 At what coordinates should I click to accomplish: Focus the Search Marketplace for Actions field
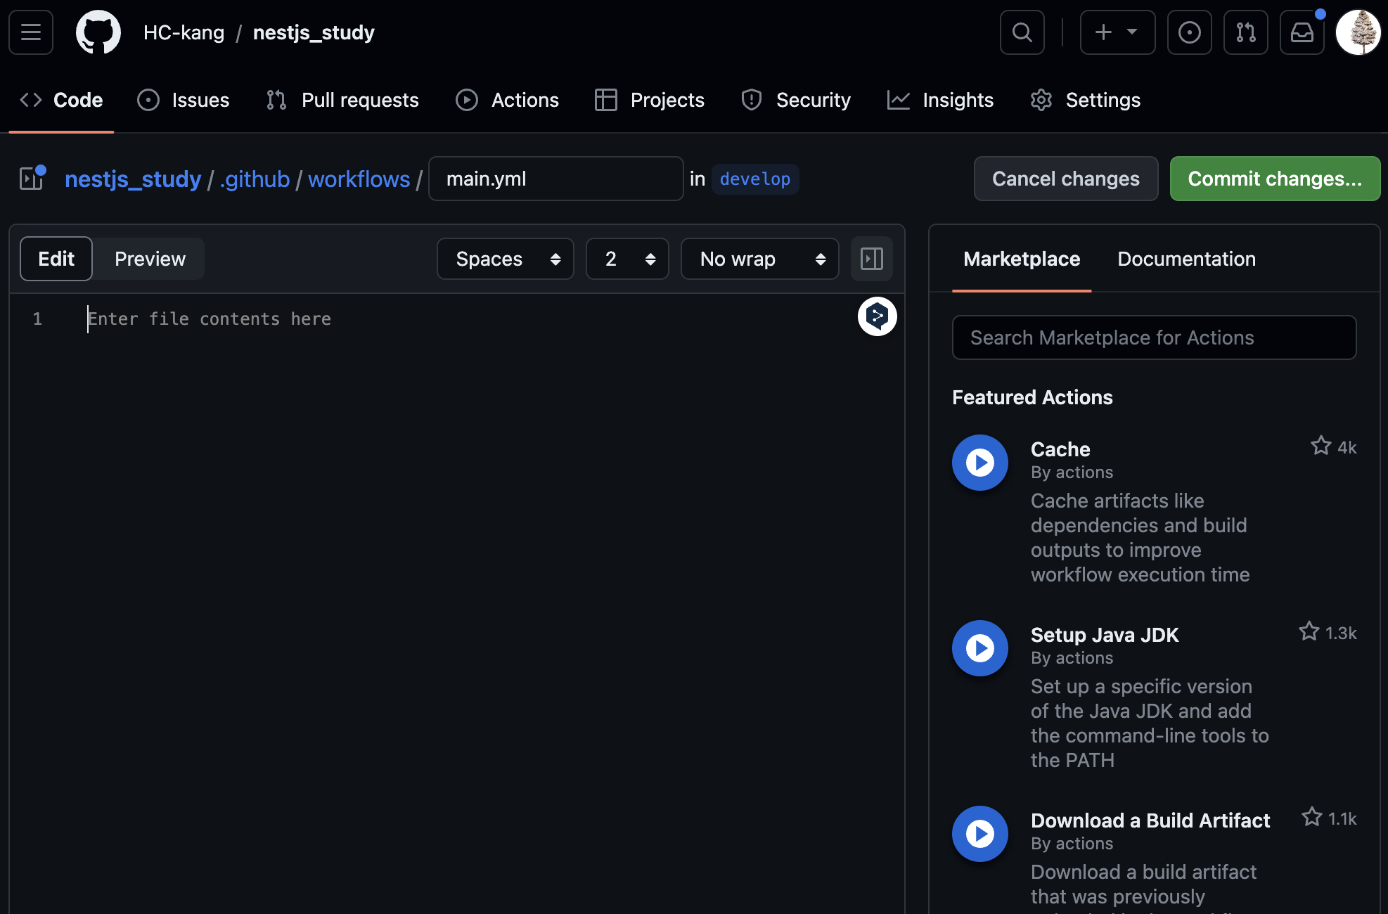pos(1154,337)
